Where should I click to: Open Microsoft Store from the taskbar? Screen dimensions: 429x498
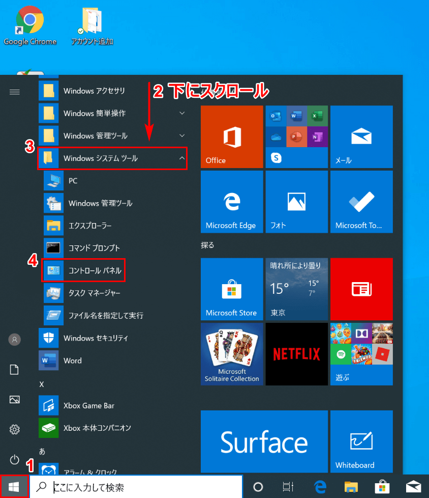[382, 487]
